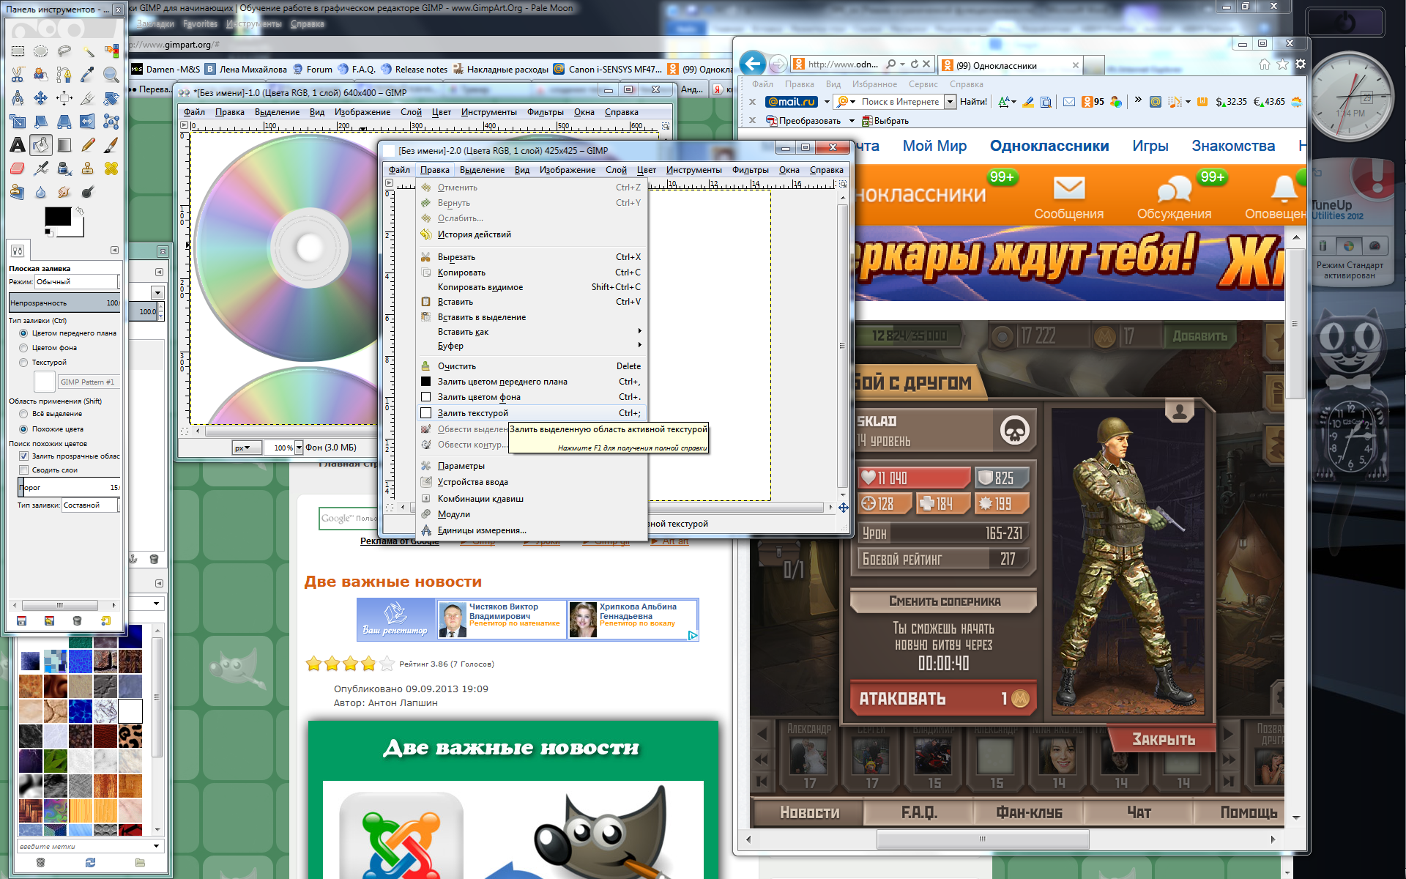This screenshot has width=1406, height=879.
Task: Pick the Paintbrush tool
Action: [111, 145]
